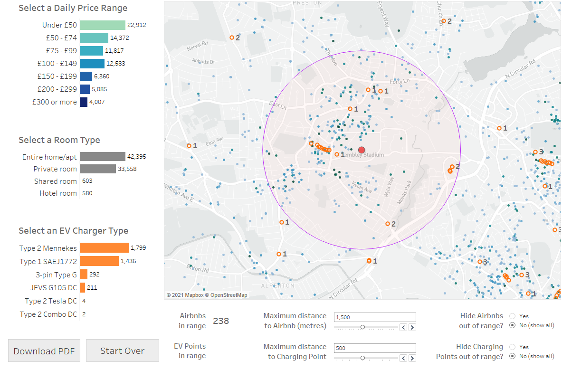Screen dimensions: 562x370
Task: Select Yes for Hide Charging Points out of range
Action: click(x=512, y=347)
